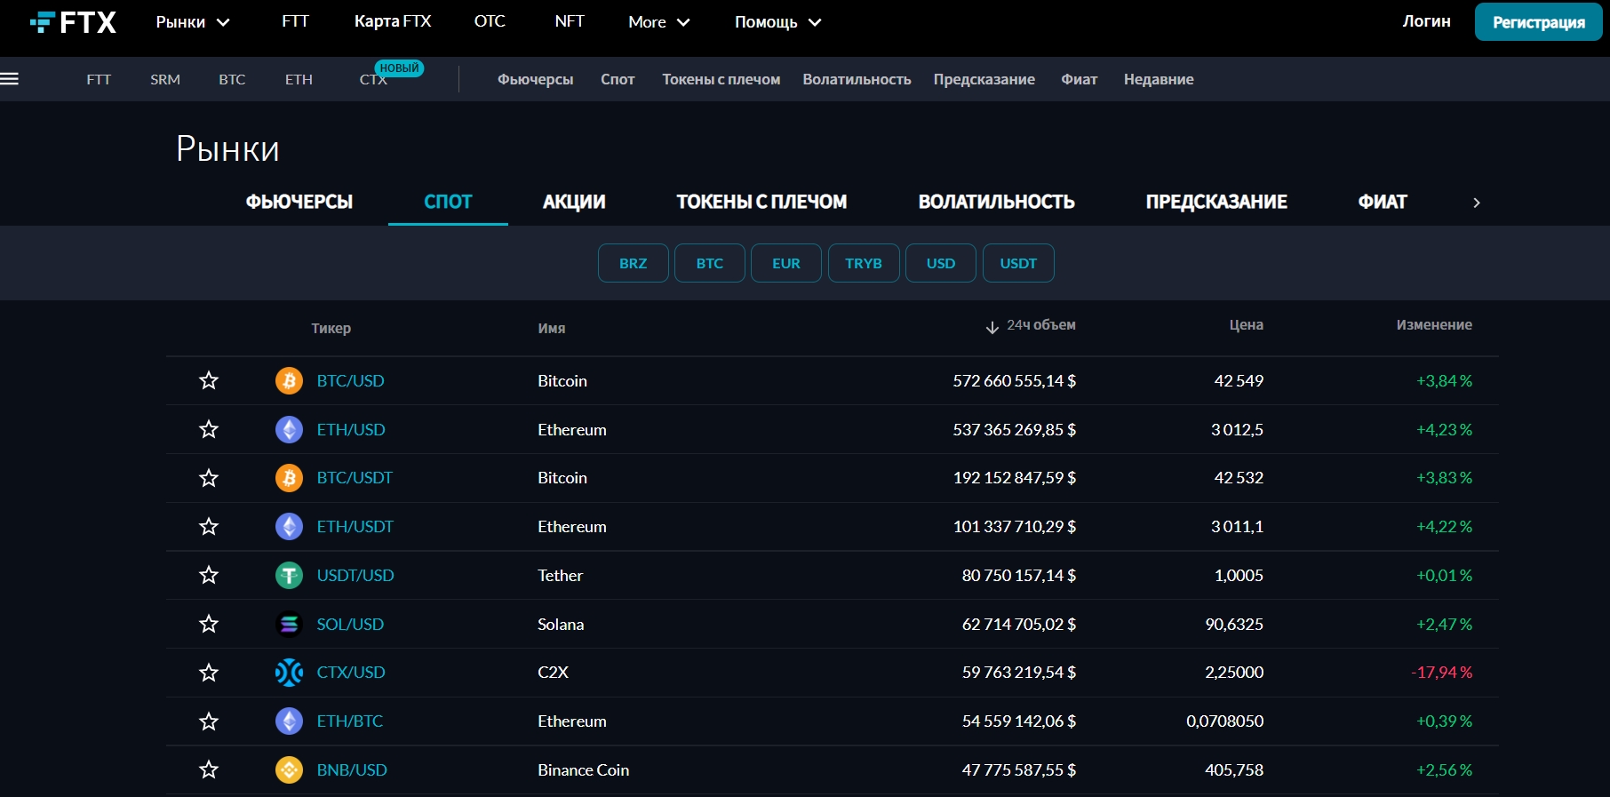The width and height of the screenshot is (1610, 797).
Task: Open Спот in the secondary bar
Action: [618, 79]
